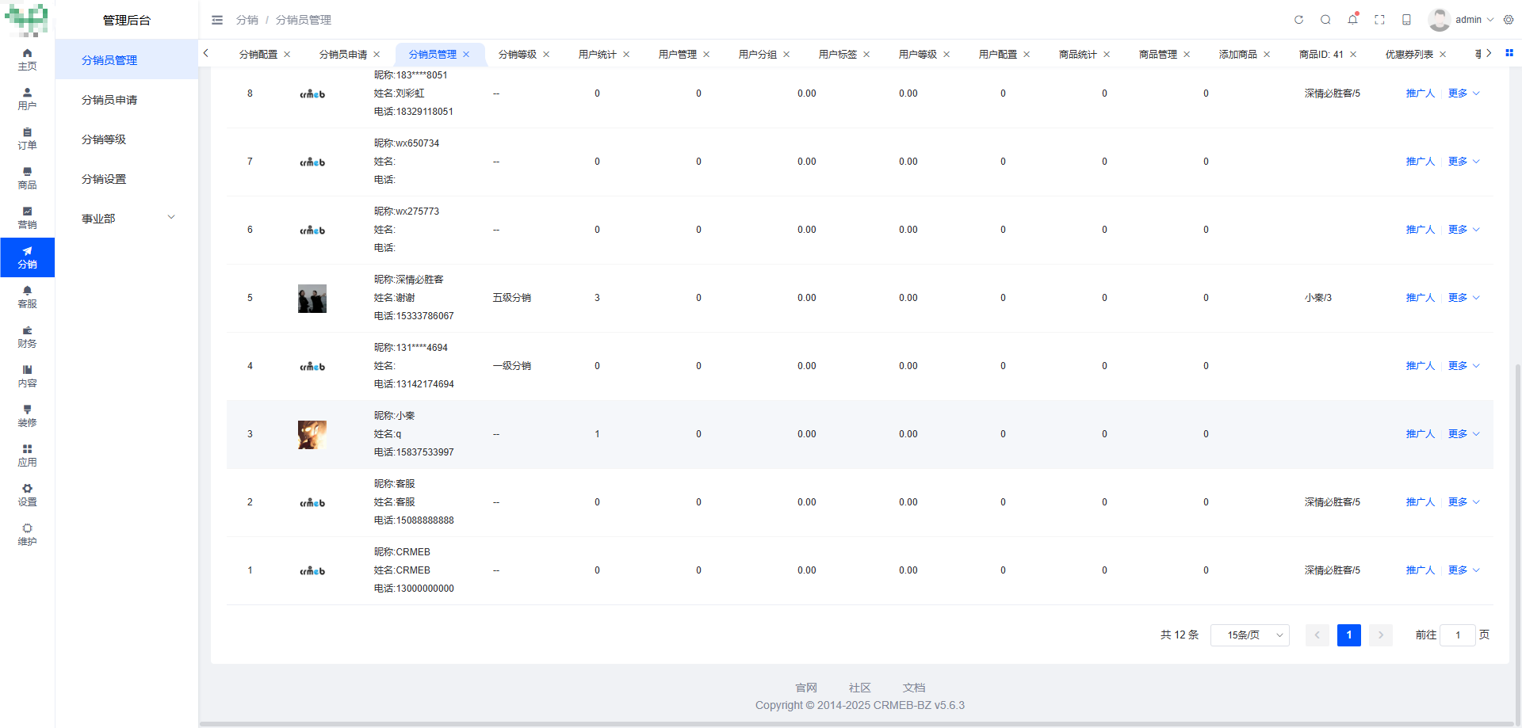This screenshot has width=1522, height=728.
Task: Open the 15条/页 page size dropdown
Action: pyautogui.click(x=1249, y=635)
